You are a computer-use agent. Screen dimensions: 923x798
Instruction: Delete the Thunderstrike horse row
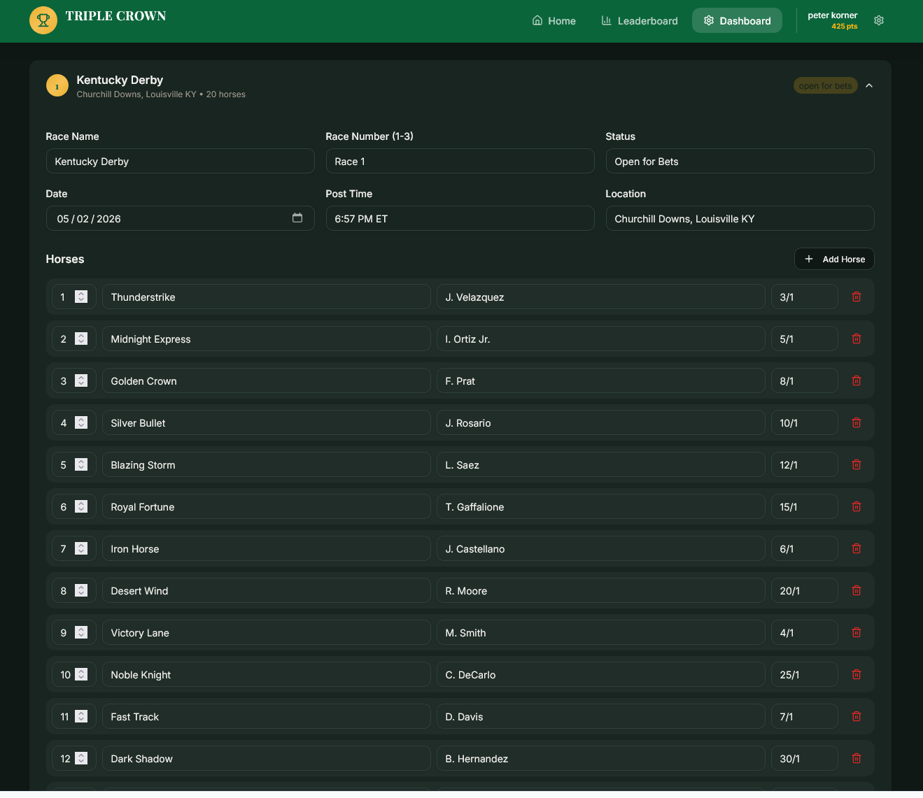click(856, 297)
